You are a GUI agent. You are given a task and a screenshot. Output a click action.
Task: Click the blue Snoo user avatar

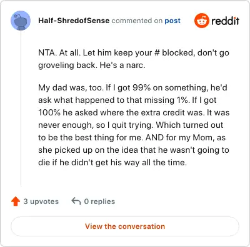click(x=21, y=21)
